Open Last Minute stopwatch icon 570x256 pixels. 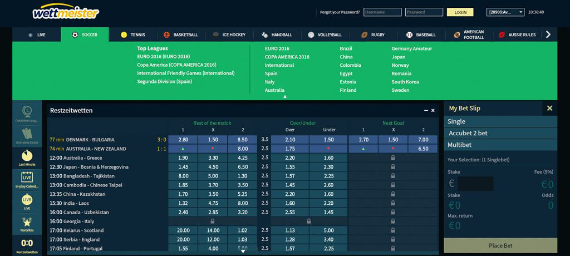tap(27, 158)
